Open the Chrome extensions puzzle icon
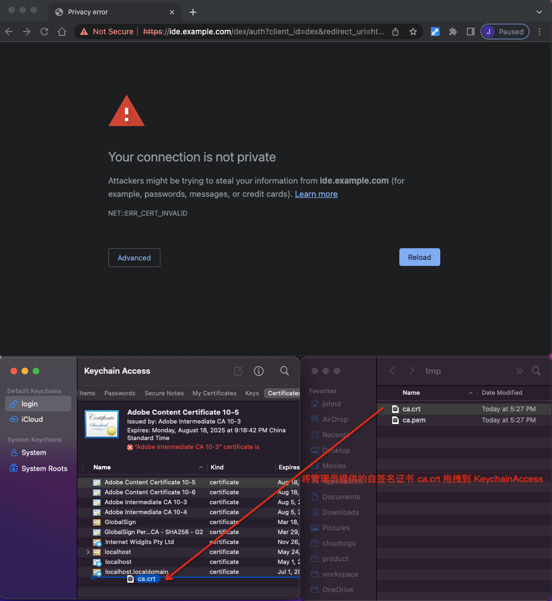The height and width of the screenshot is (601, 552). point(452,32)
